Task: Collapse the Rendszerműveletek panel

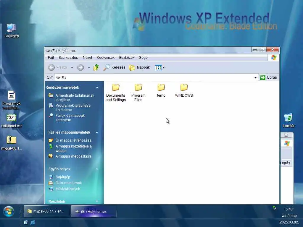Action: pyautogui.click(x=97, y=87)
